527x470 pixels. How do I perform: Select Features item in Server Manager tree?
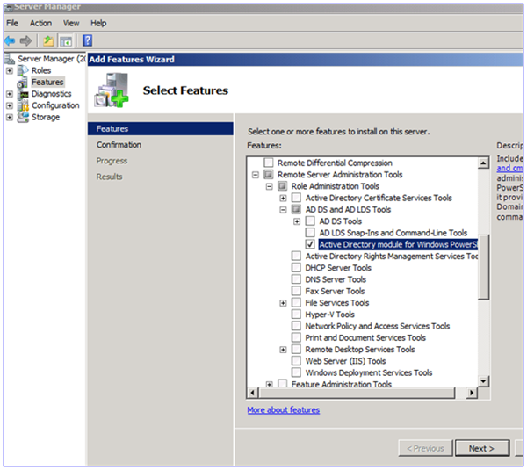(x=47, y=83)
